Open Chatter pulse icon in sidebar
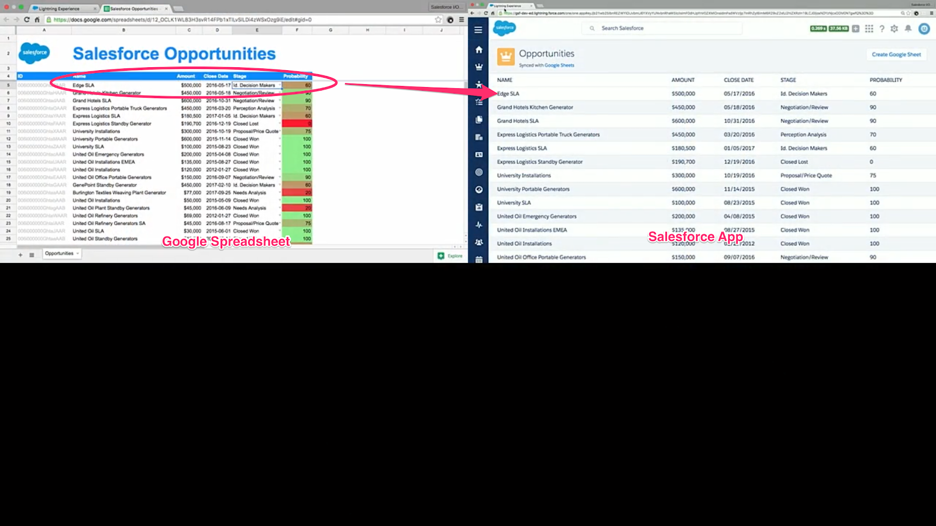936x526 pixels. 479,225
